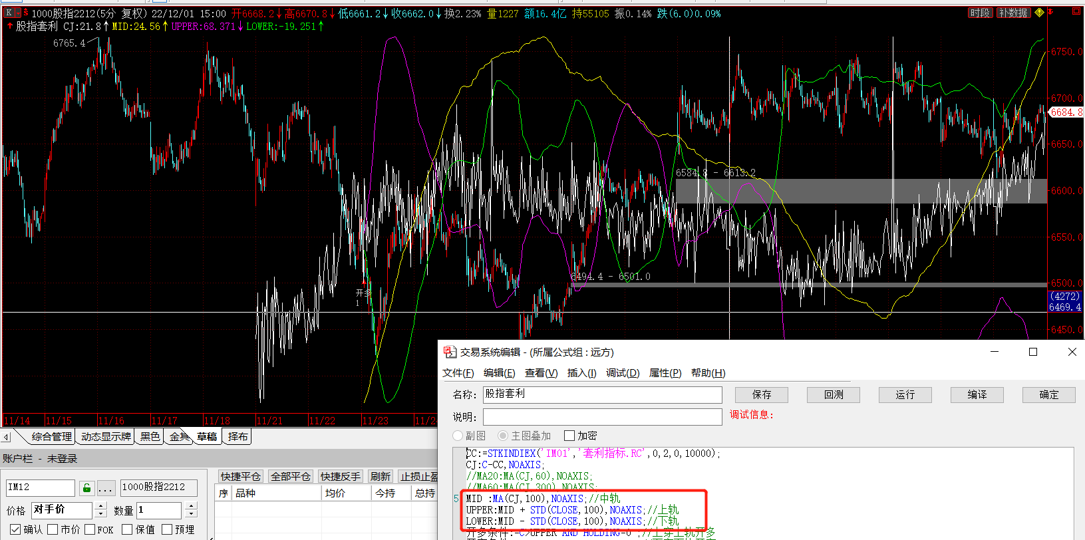The height and width of the screenshot is (540, 1085).
Task: Toggle the green lock icon beside IM12 field
Action: 86,488
